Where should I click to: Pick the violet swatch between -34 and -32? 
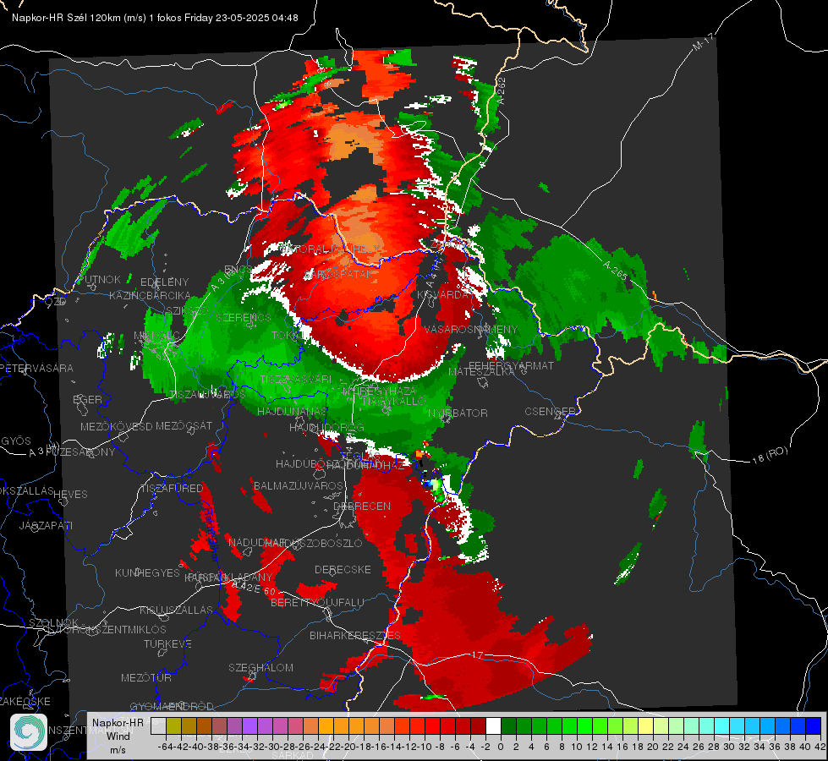pos(249,726)
